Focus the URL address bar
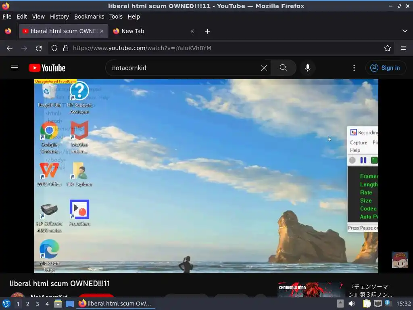 pyautogui.click(x=221, y=48)
